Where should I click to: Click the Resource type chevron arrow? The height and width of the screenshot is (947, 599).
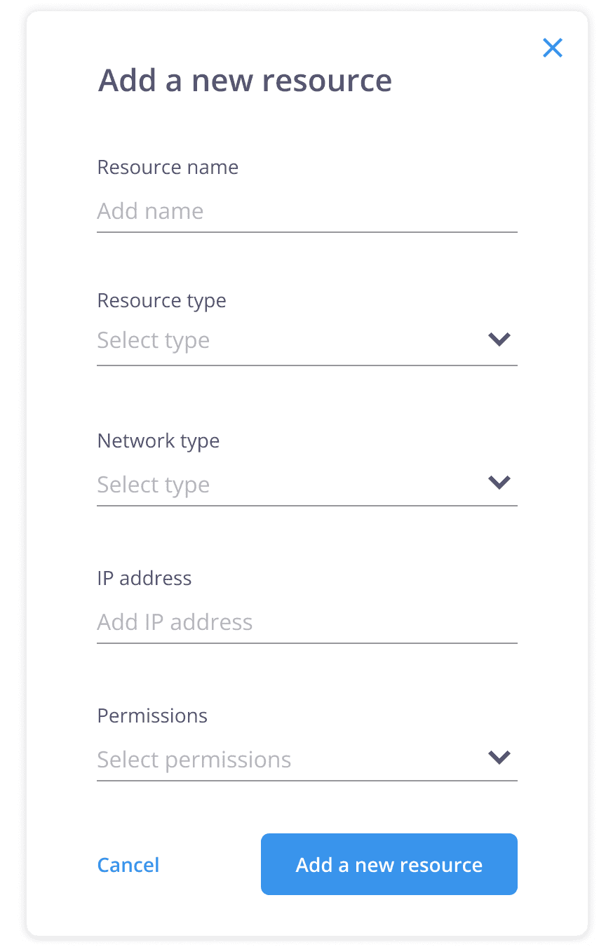(499, 340)
